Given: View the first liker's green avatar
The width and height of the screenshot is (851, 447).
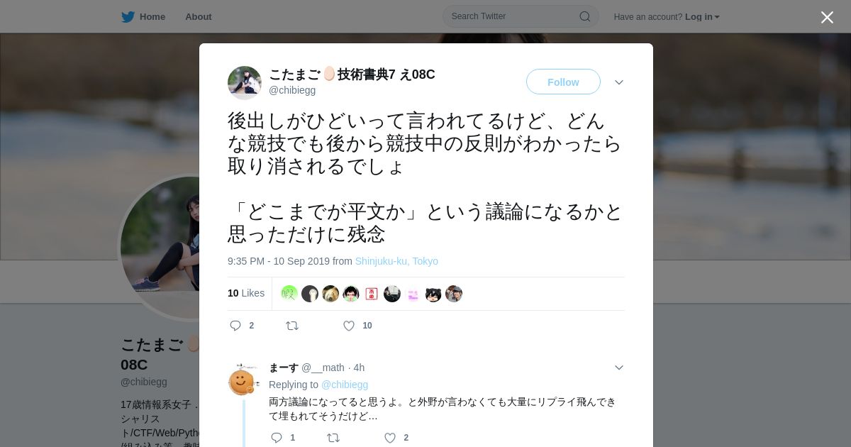Looking at the screenshot, I should (x=289, y=294).
